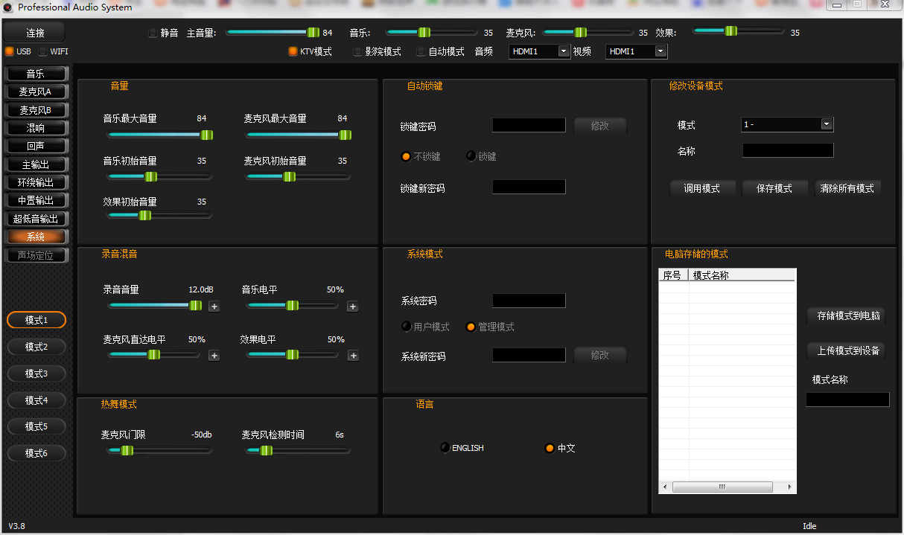
Task: Click the 音乐最大音量 slider
Action: 160,135
